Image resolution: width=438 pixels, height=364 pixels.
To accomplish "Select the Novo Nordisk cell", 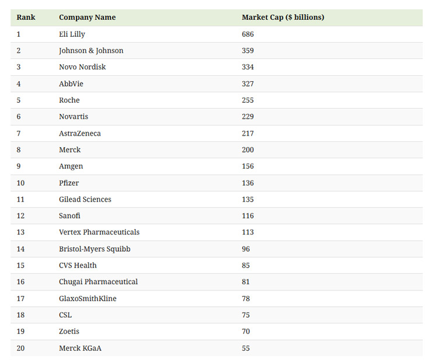I will coord(82,67).
